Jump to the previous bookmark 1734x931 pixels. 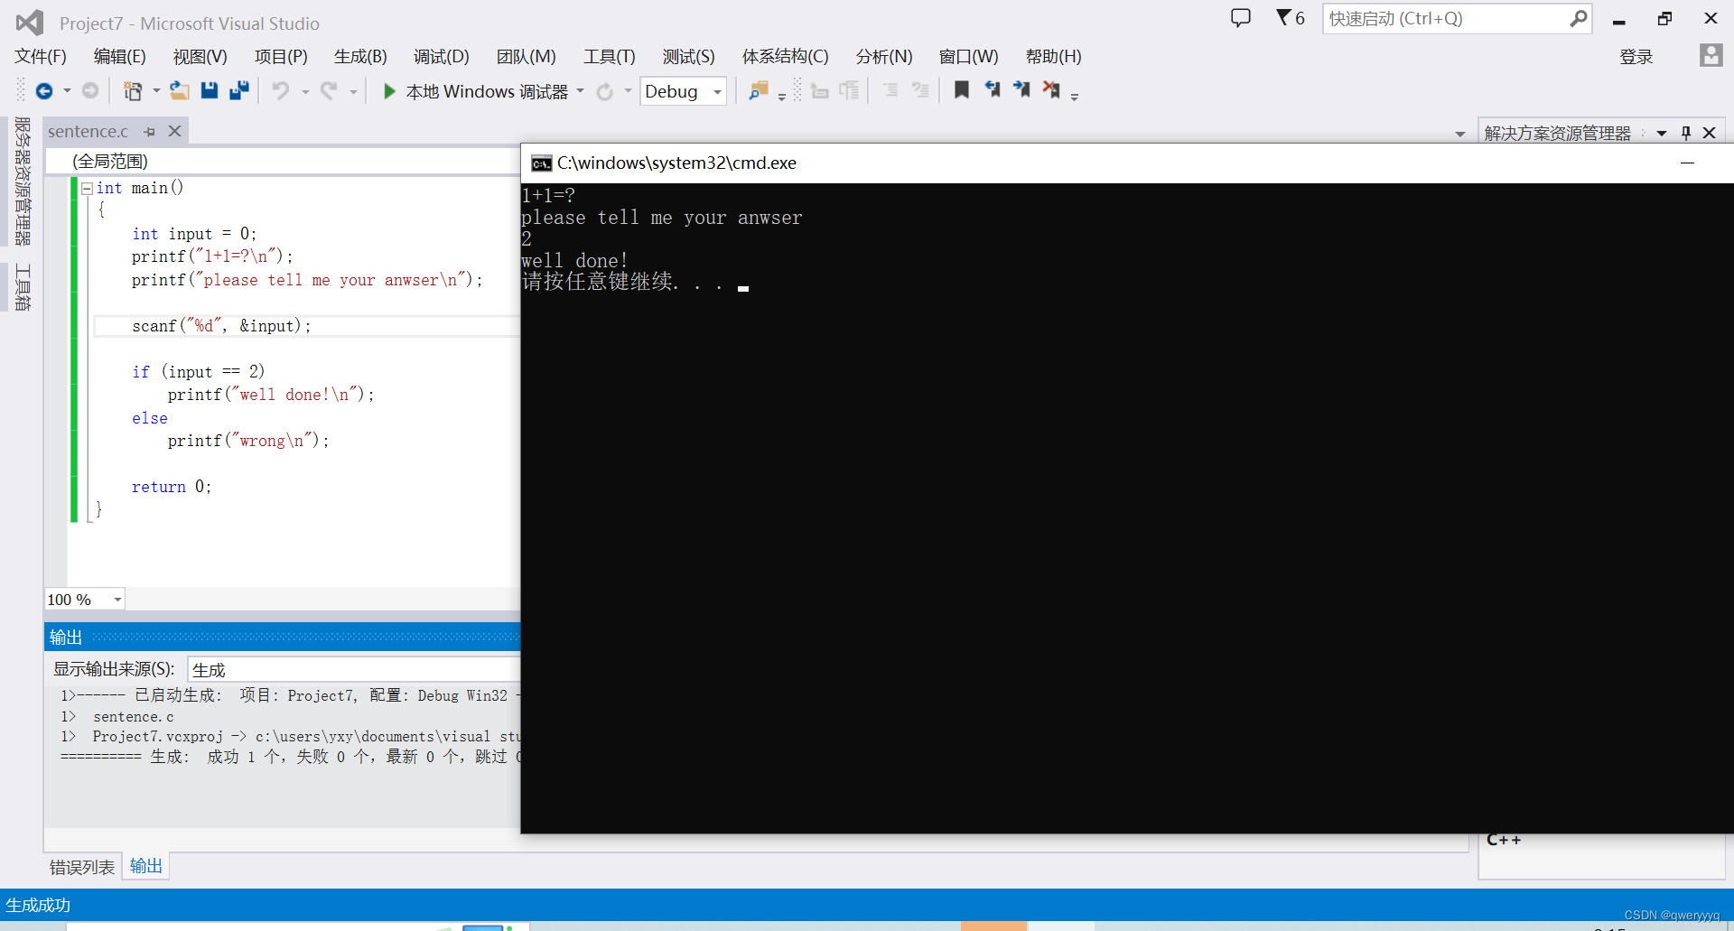(993, 90)
